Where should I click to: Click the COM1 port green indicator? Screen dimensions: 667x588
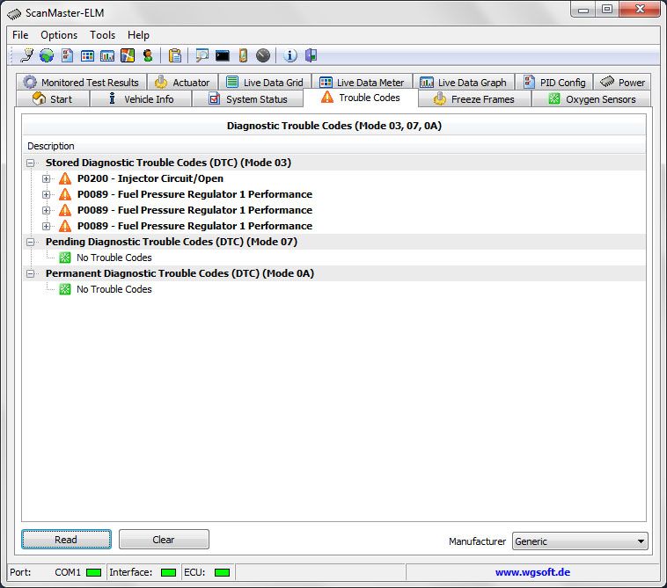tap(93, 573)
